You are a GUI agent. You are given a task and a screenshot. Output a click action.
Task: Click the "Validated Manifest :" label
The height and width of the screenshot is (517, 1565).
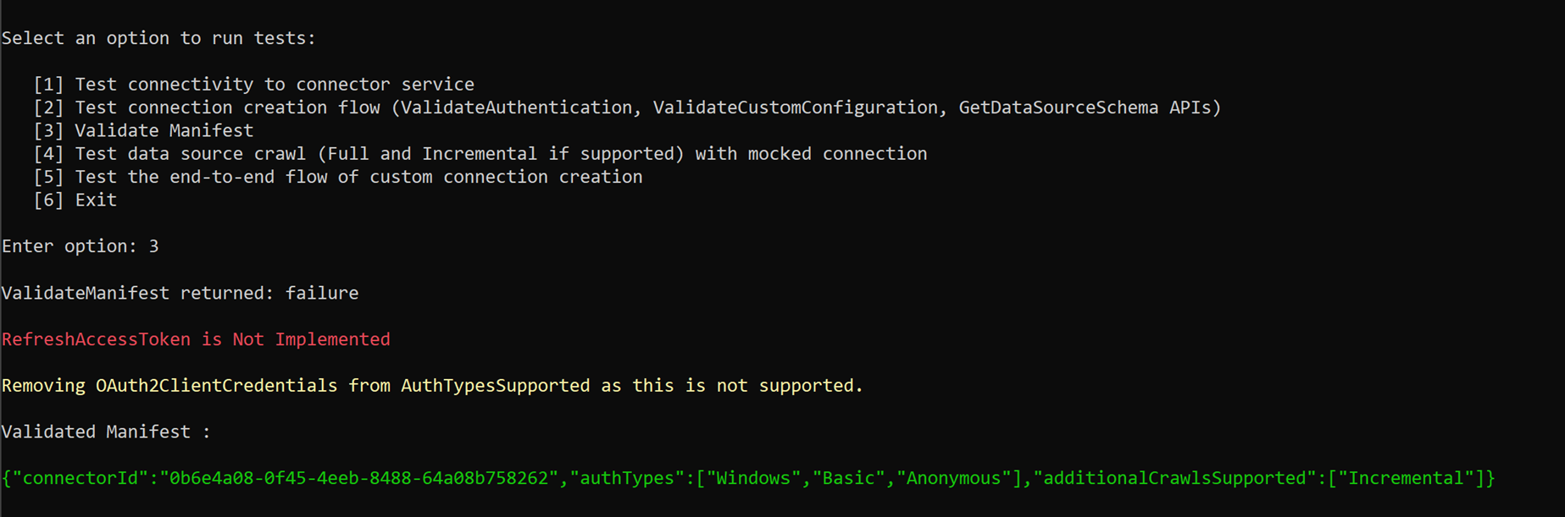106,432
